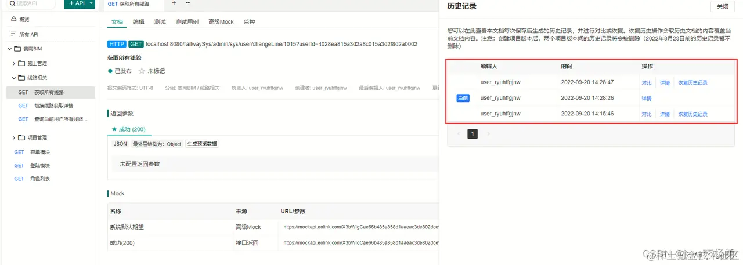Switch to the GET 获取所有线路 document tab
This screenshot has width=743, height=265.
pos(132,3)
